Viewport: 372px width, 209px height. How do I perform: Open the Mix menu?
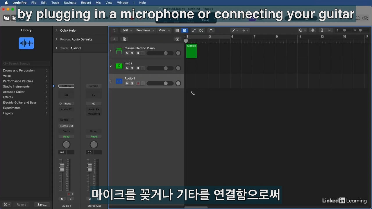(98, 3)
